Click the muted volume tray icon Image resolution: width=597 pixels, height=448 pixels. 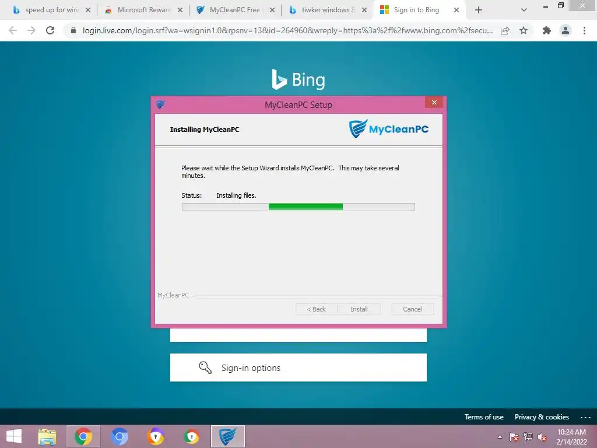542,437
